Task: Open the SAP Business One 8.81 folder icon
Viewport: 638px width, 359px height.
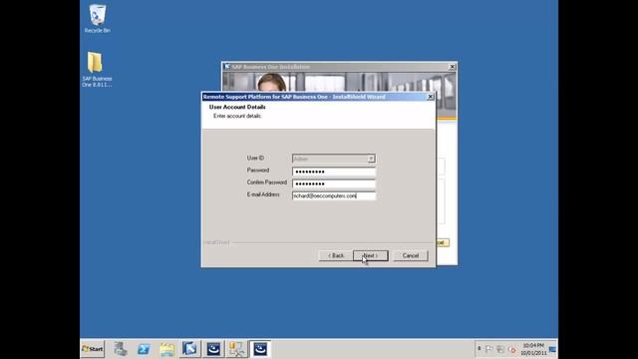Action: click(97, 69)
